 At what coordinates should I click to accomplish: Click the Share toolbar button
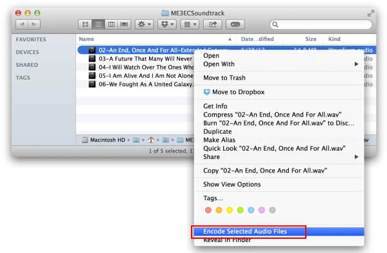[x=212, y=24]
